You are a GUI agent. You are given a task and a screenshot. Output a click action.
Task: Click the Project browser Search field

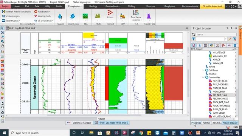(x=216, y=34)
